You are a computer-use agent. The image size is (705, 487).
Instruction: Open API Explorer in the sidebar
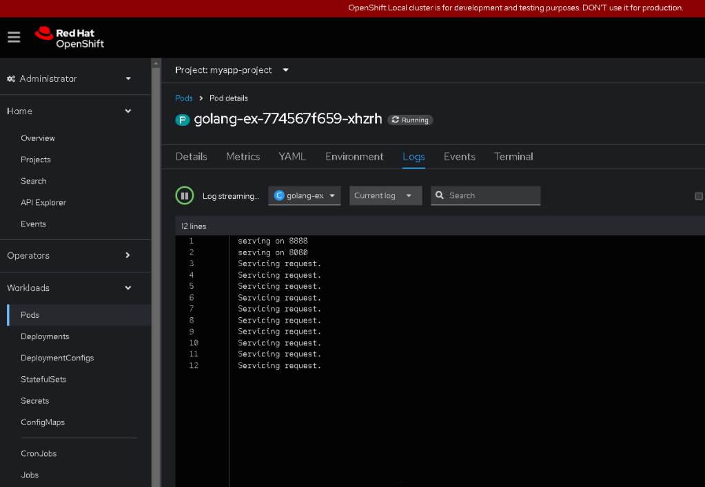coord(43,203)
